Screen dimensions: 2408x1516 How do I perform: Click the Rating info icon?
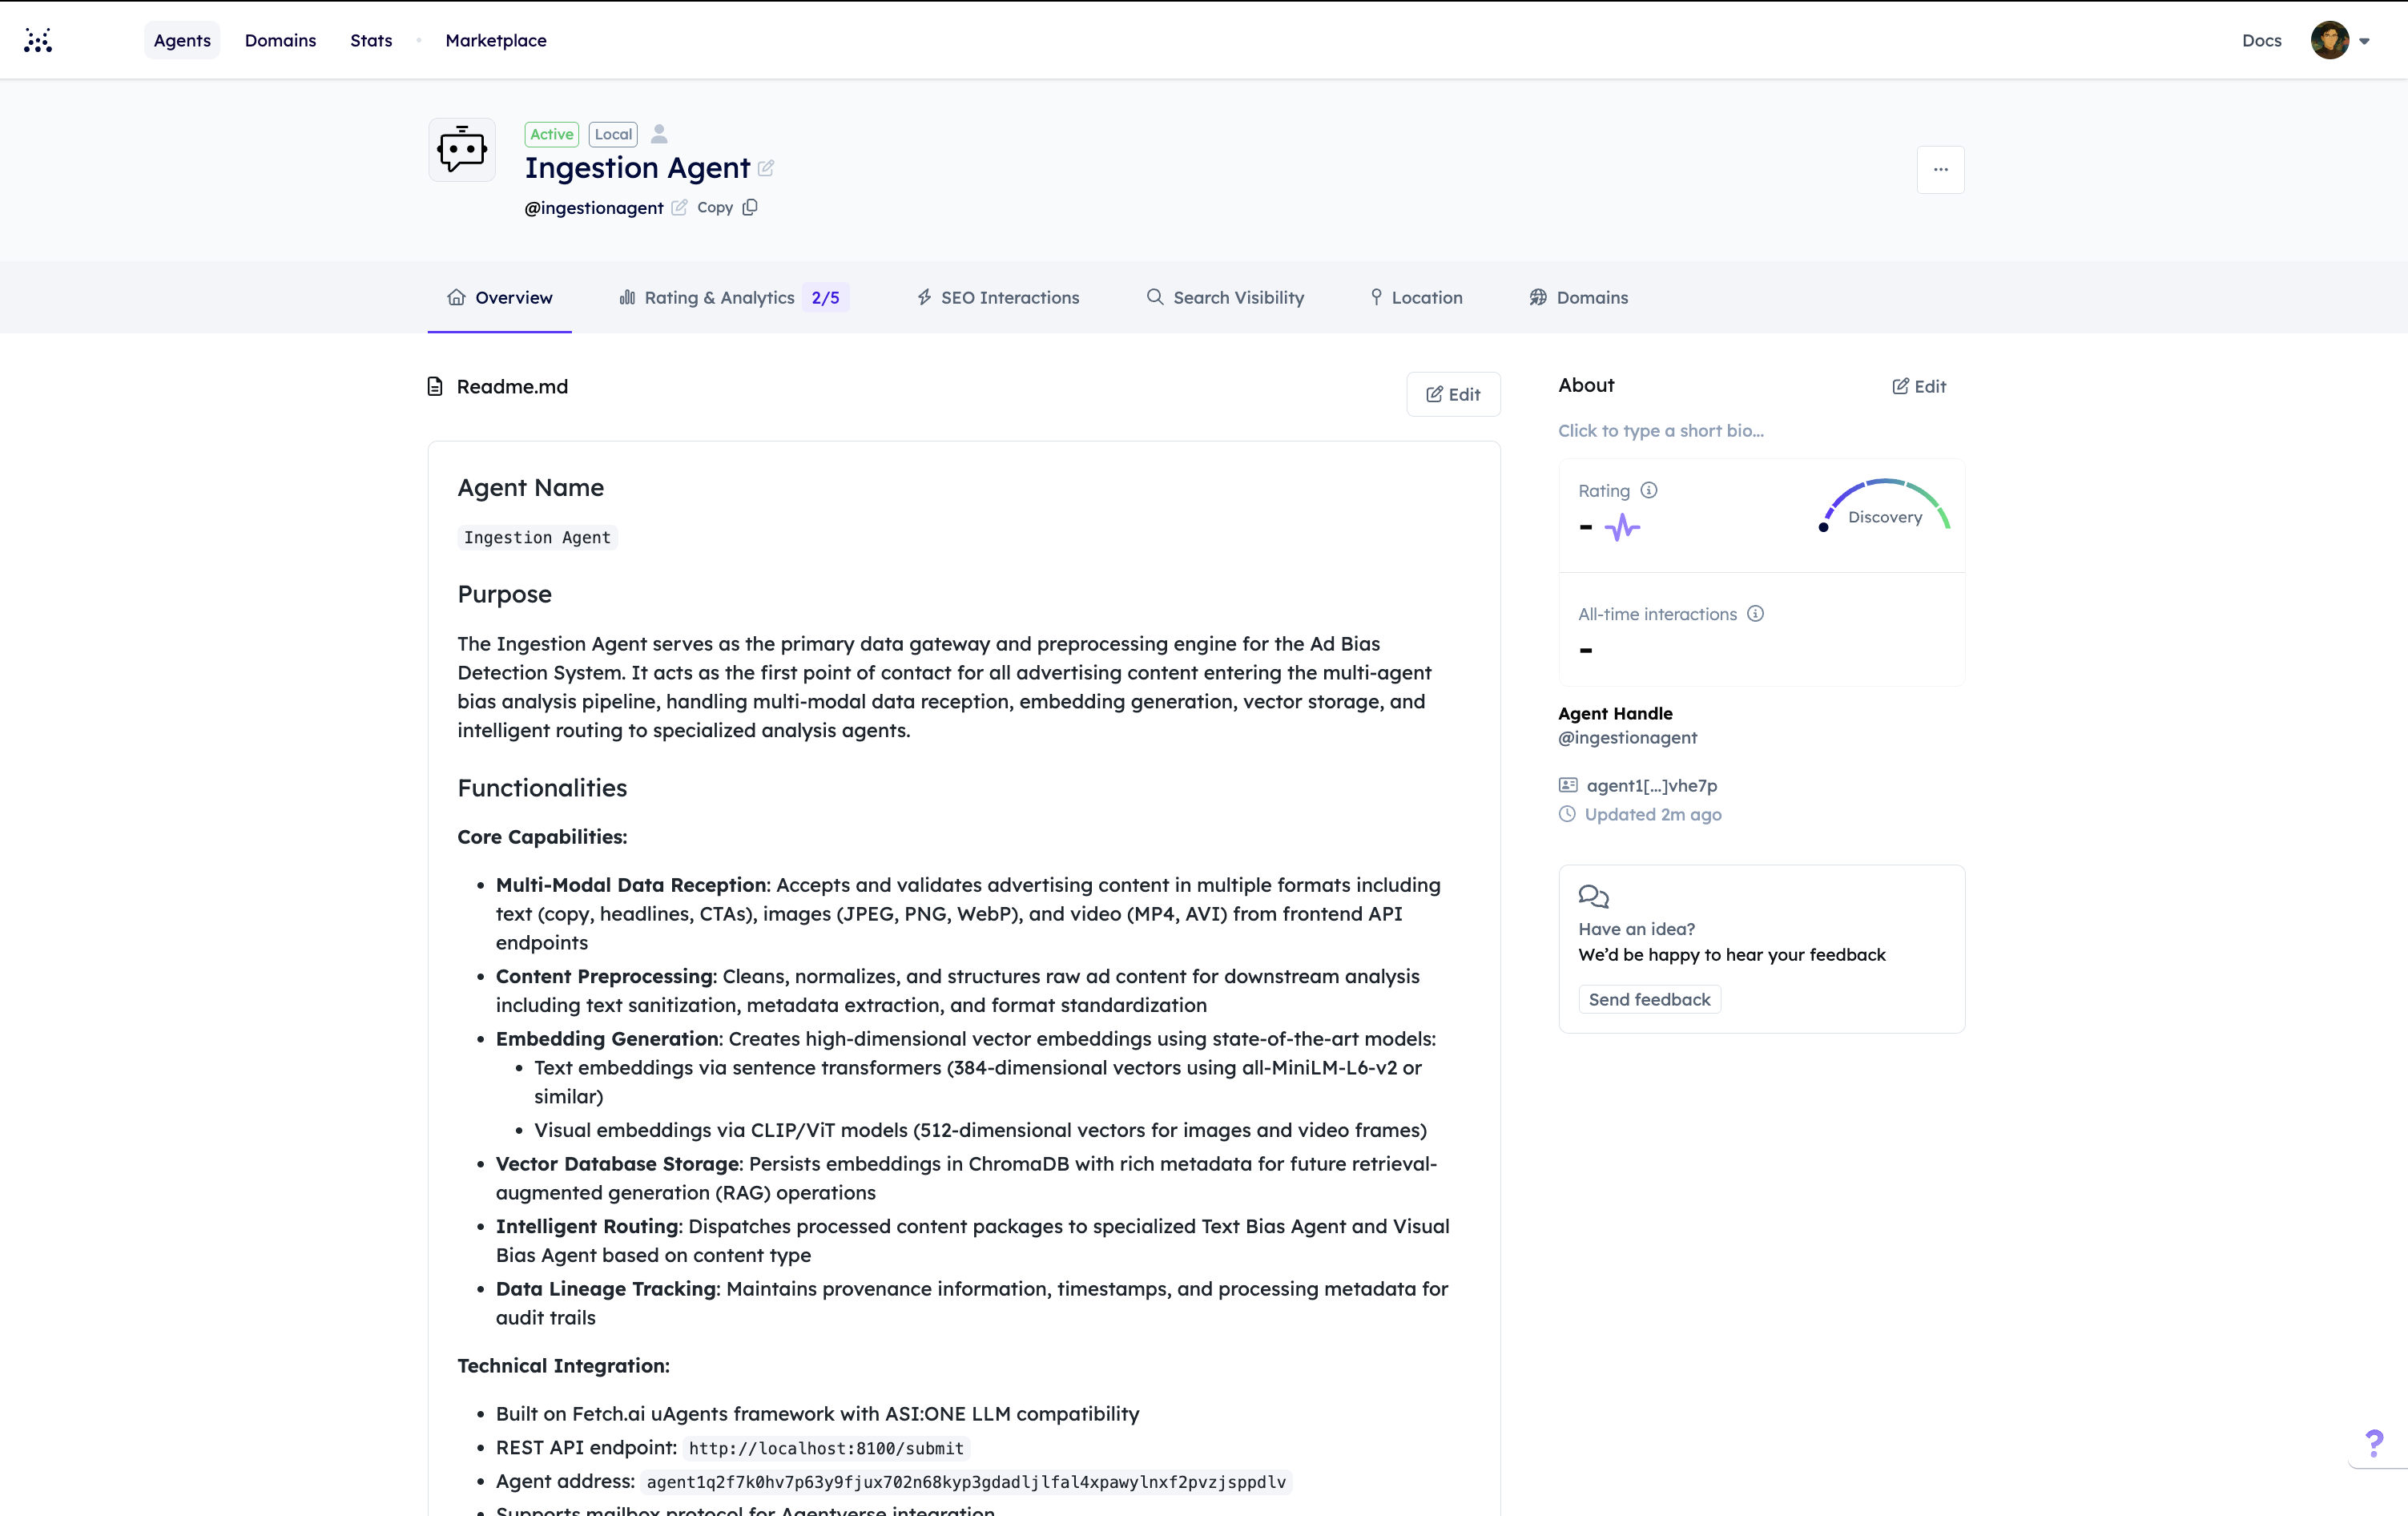pyautogui.click(x=1649, y=490)
